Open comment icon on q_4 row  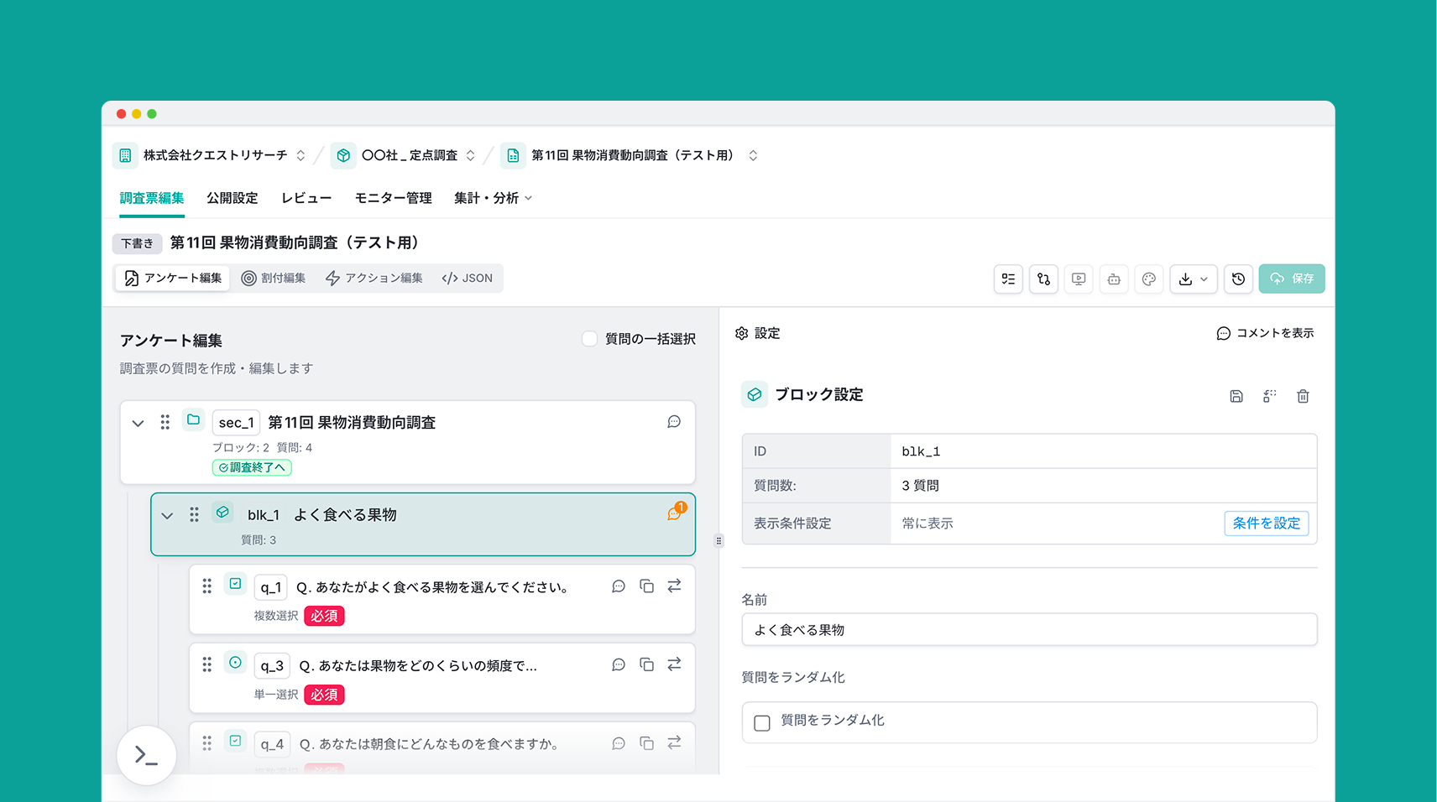coord(619,743)
